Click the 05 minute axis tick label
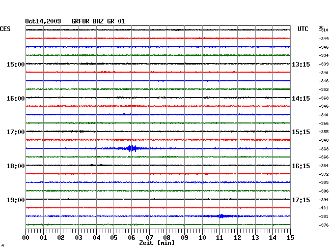 pyautogui.click(x=114, y=238)
